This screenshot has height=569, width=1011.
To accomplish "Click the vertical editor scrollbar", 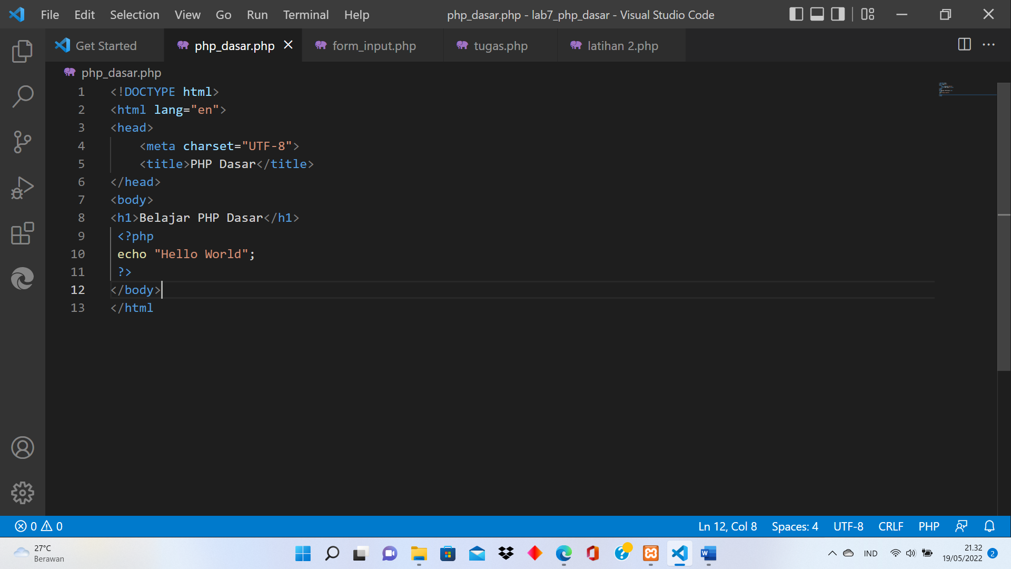I will [1004, 227].
